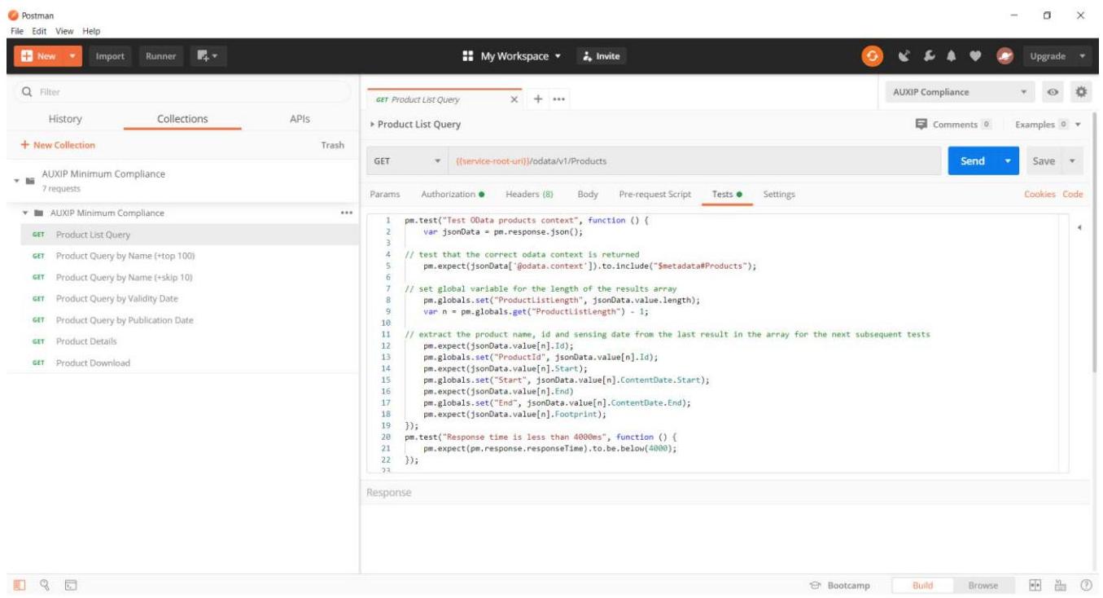
Task: Select the Product Download request
Action: pos(184,363)
